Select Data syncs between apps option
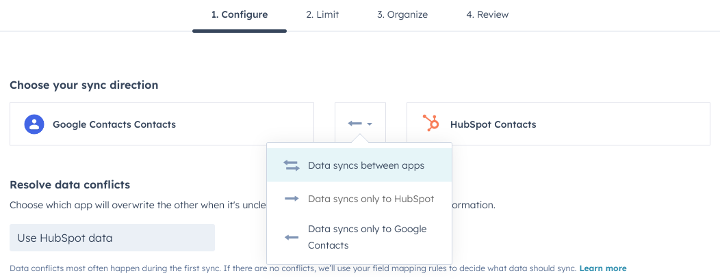720x280 pixels. pos(359,165)
